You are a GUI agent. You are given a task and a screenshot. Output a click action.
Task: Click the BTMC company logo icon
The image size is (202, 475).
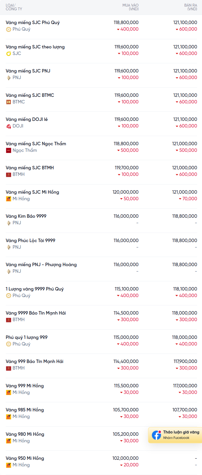coord(9,102)
